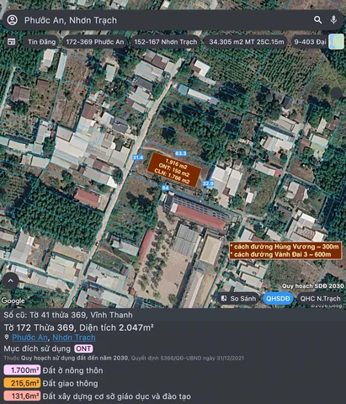Expand panel with up chevron button

[x=11, y=280]
